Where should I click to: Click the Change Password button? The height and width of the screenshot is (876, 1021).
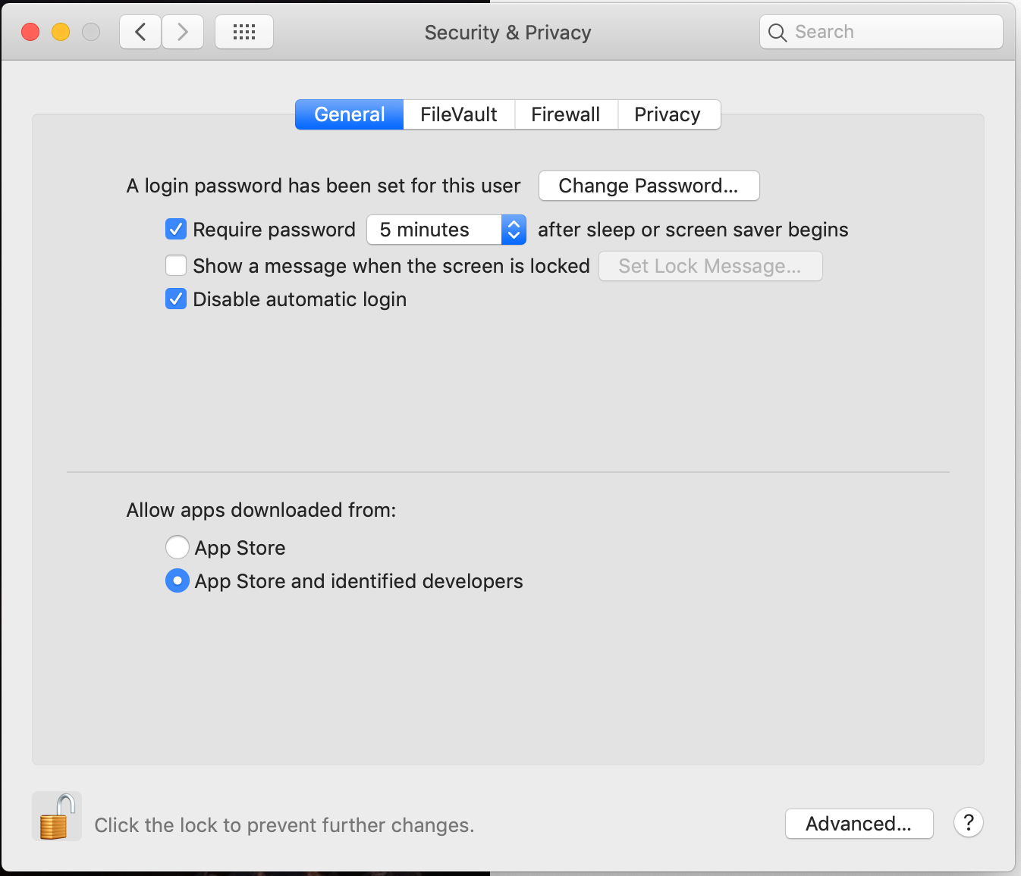[649, 186]
